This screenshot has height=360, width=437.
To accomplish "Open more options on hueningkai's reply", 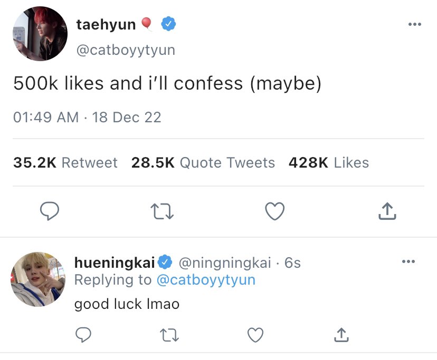I will click(x=408, y=261).
